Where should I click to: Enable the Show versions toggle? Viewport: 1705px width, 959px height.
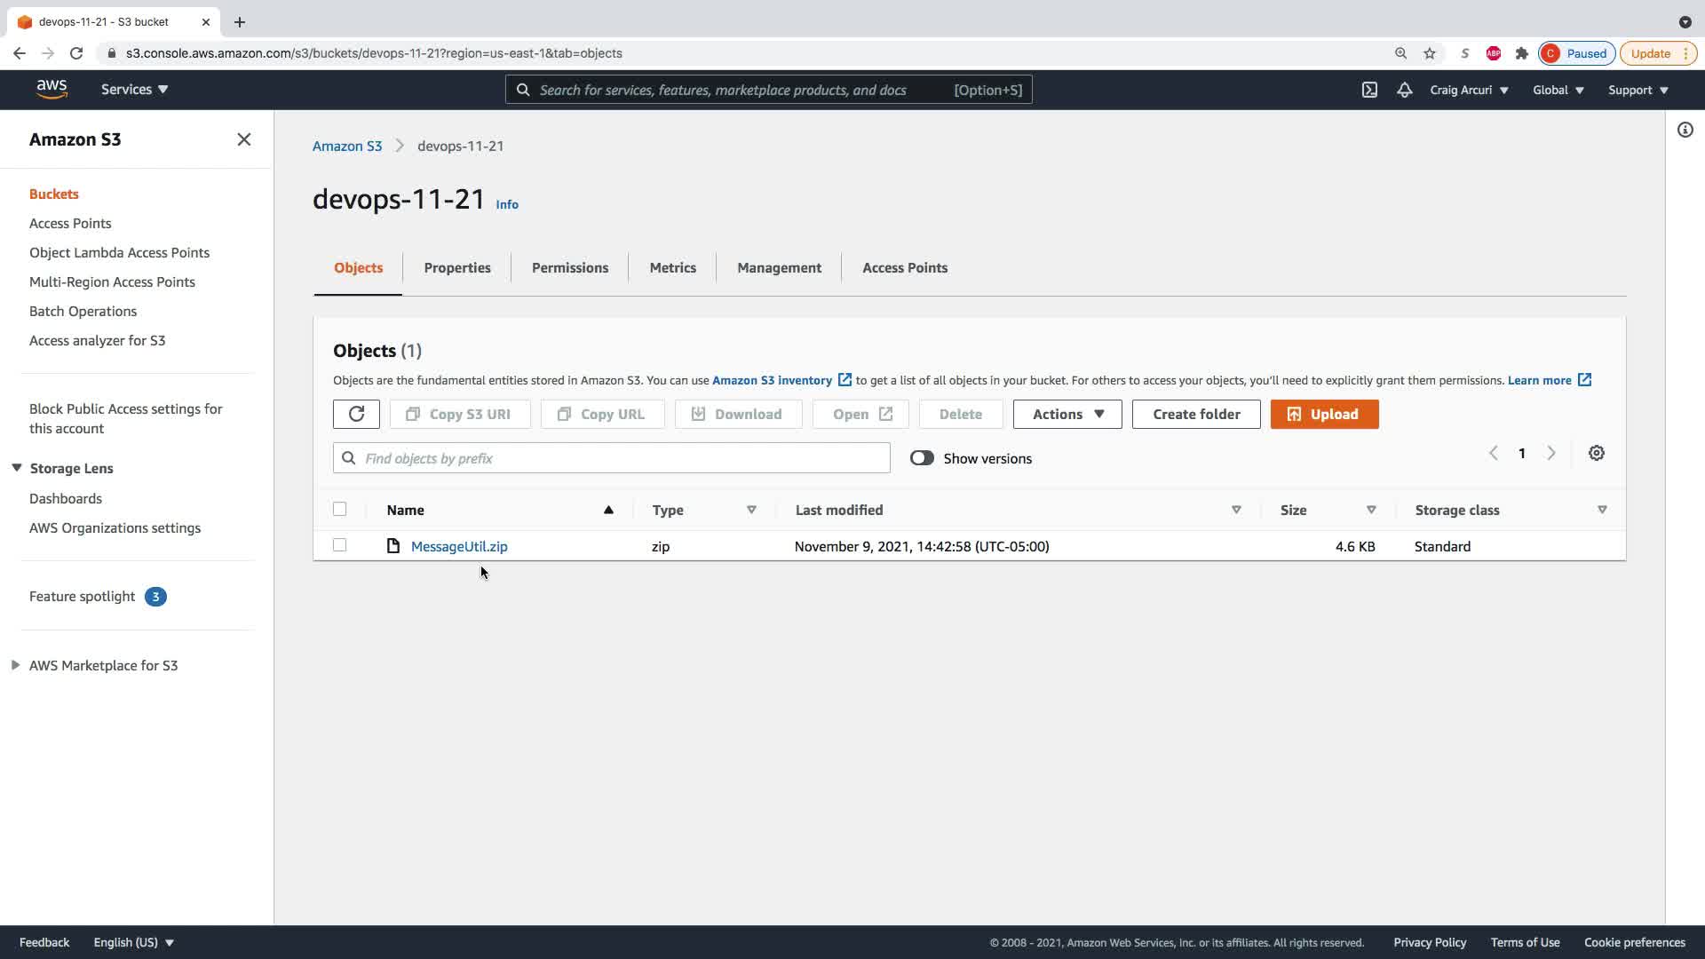[x=922, y=458]
